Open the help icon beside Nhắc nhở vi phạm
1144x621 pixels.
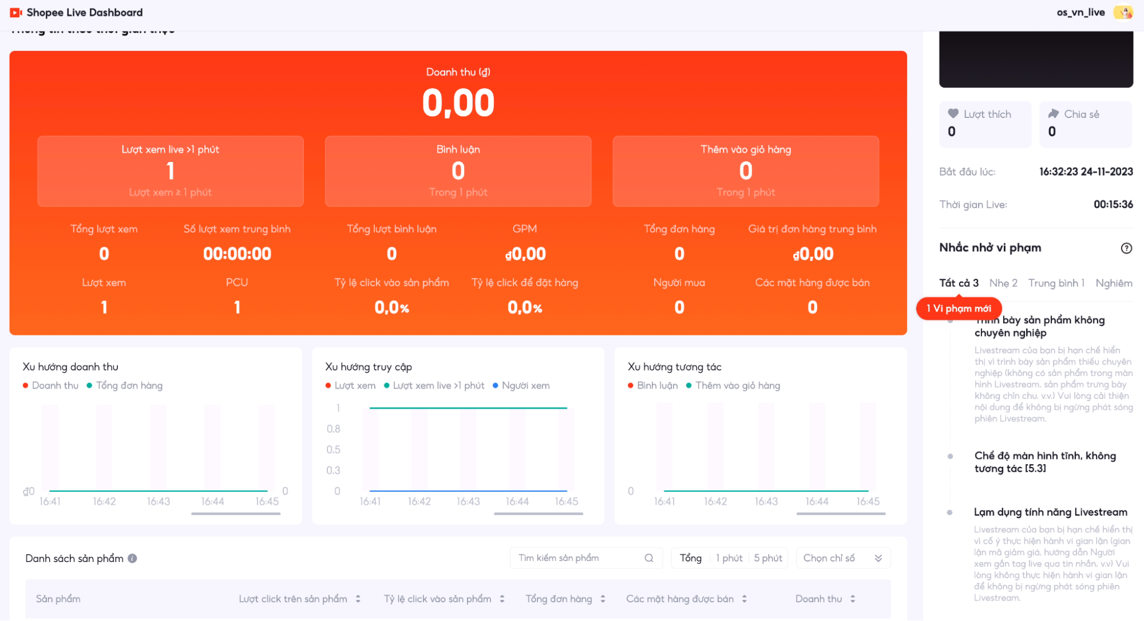[x=1126, y=248]
